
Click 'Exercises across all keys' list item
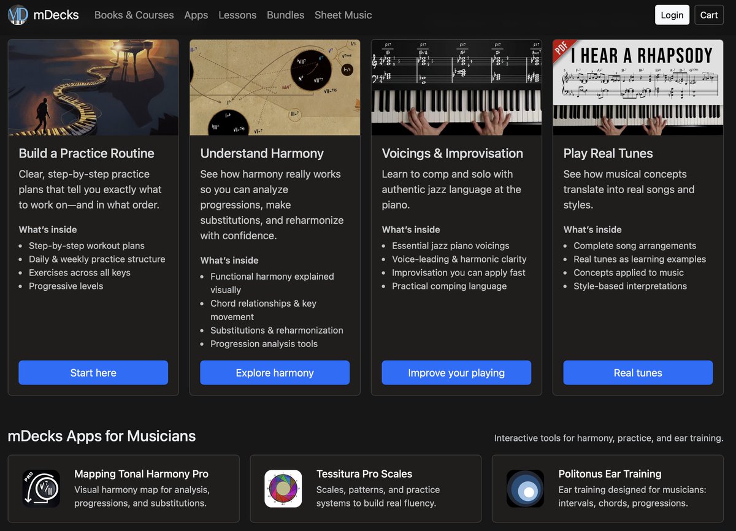[x=80, y=272]
